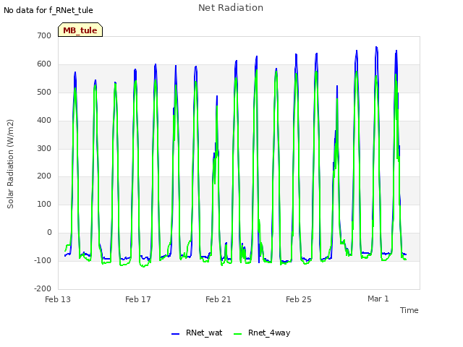Click the Net Radiation chart title
The image size is (463, 347).
[x=231, y=8]
